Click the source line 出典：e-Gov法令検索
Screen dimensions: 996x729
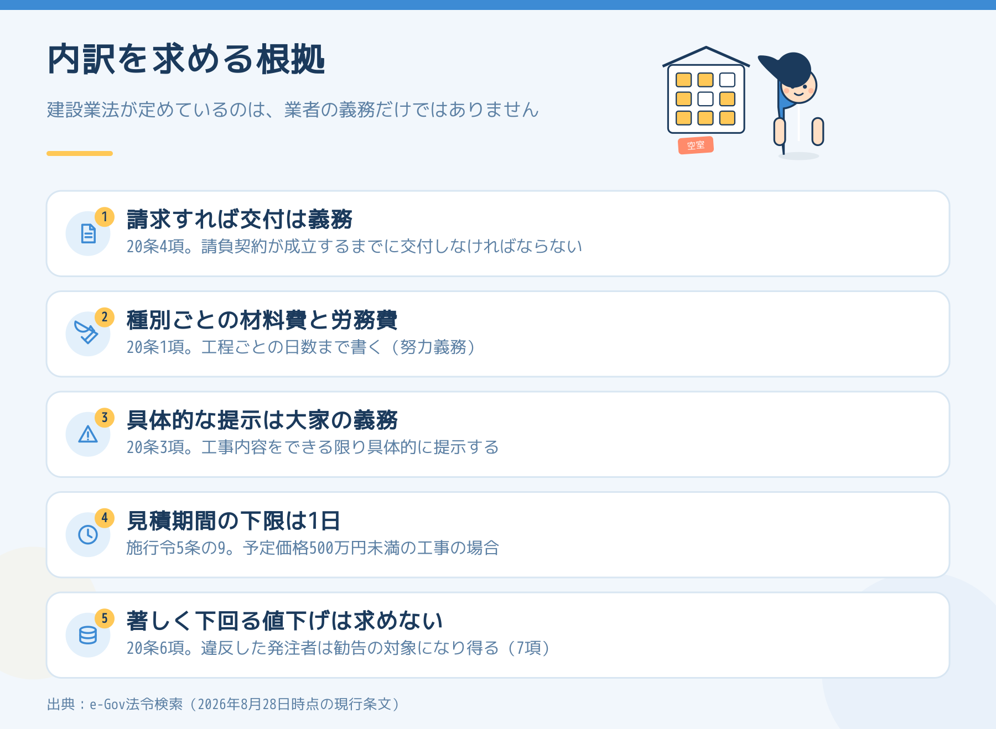pyautogui.click(x=224, y=704)
